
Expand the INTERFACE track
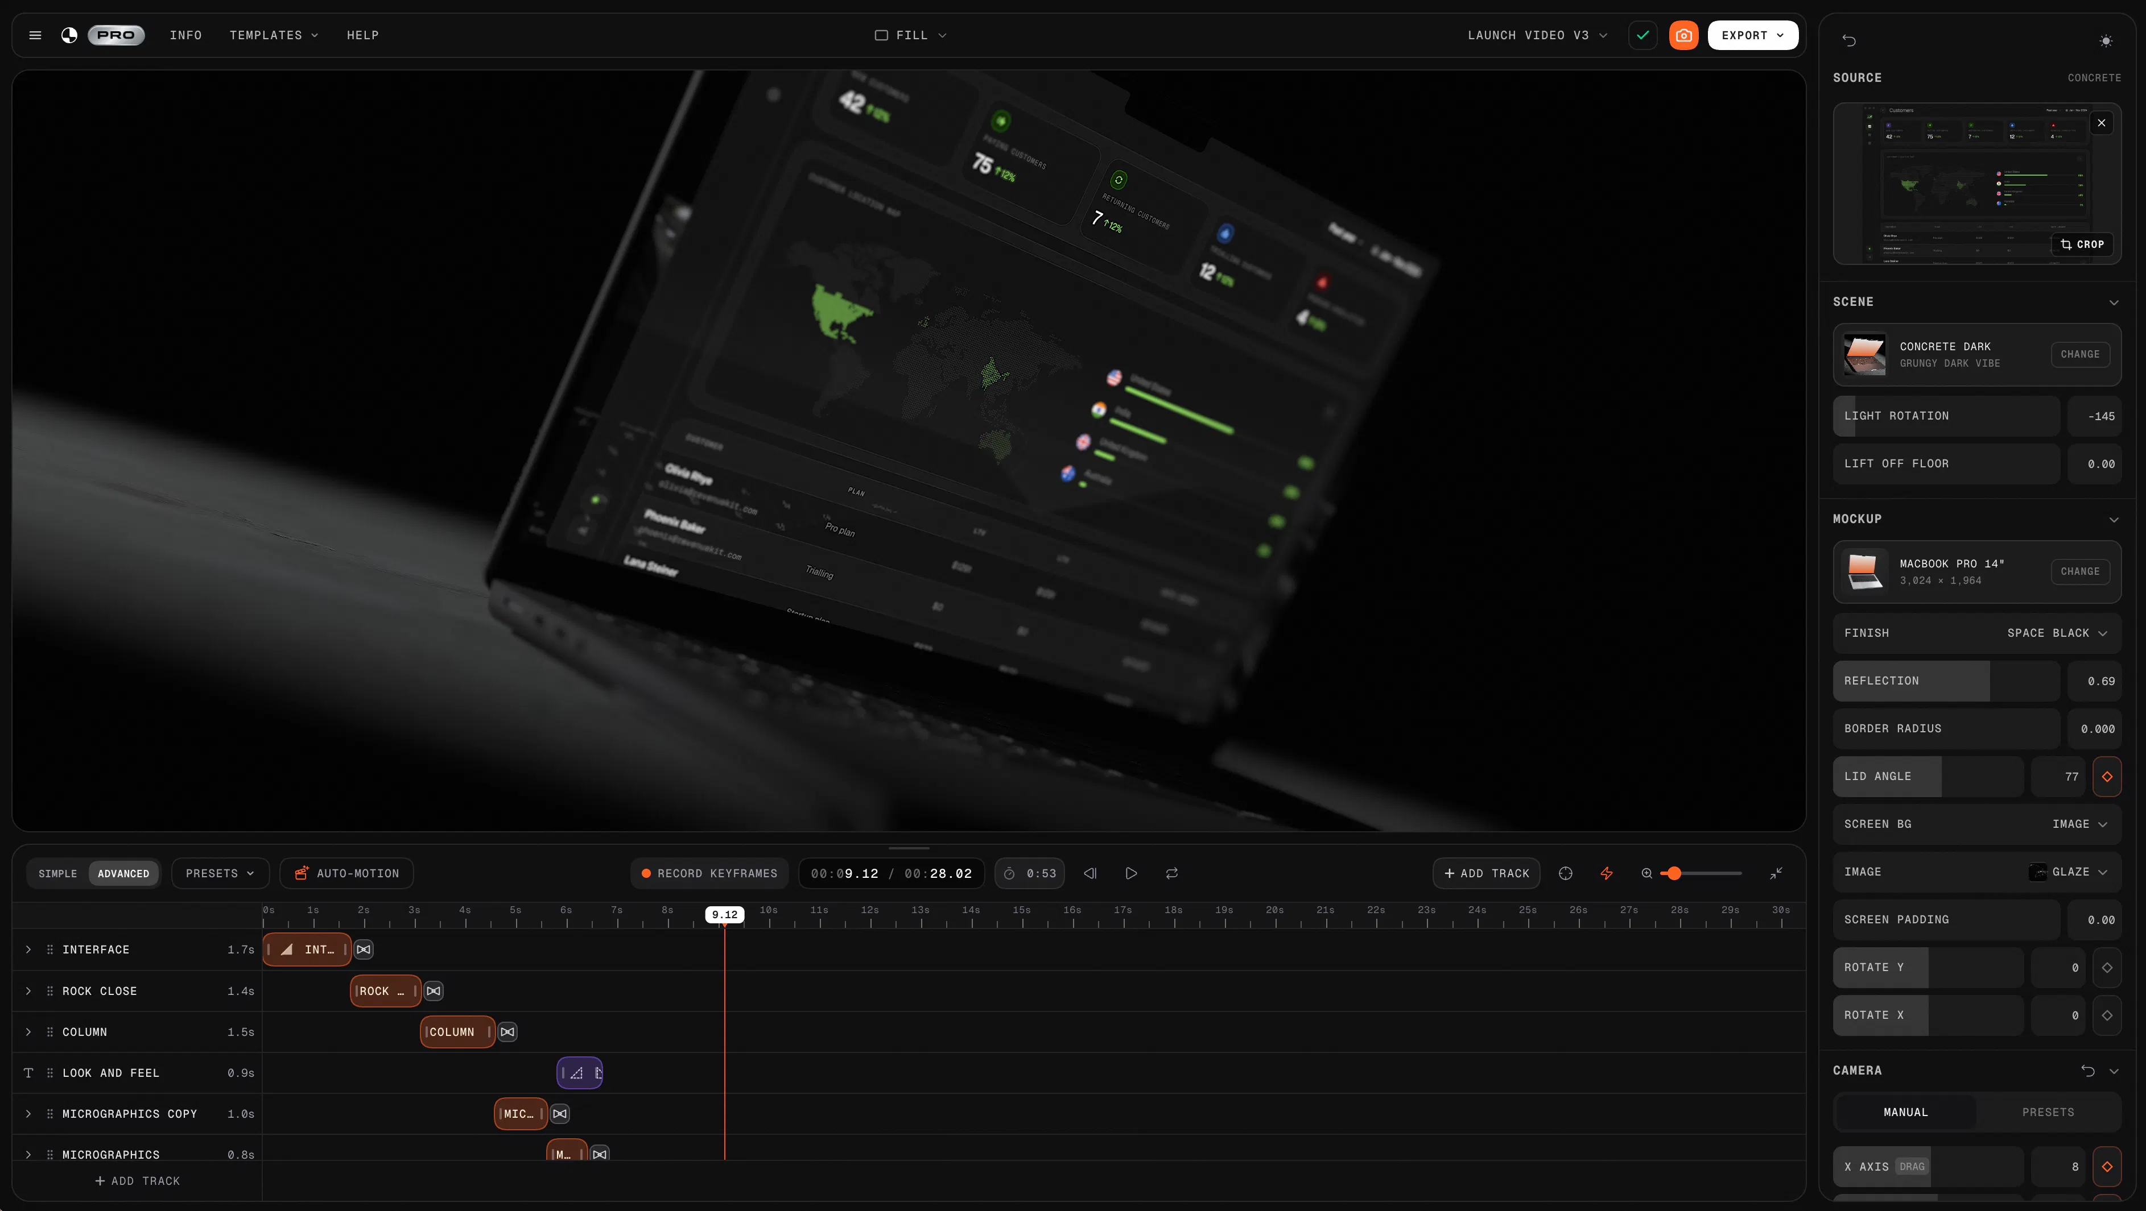[28, 949]
